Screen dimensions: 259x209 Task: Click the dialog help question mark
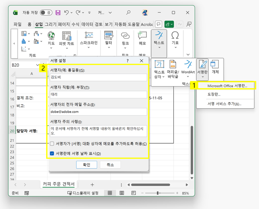pyautogui.click(x=127, y=61)
